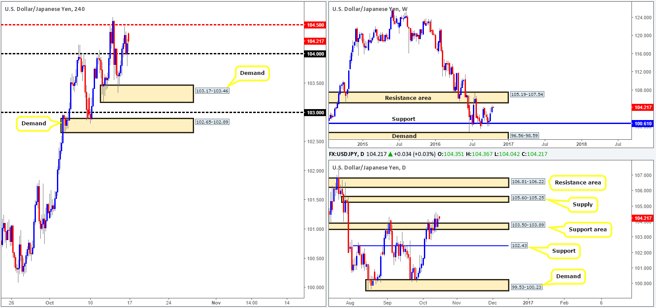Click the Feb month label on daily axis
This screenshot has height=308, width=656.
[564, 303]
